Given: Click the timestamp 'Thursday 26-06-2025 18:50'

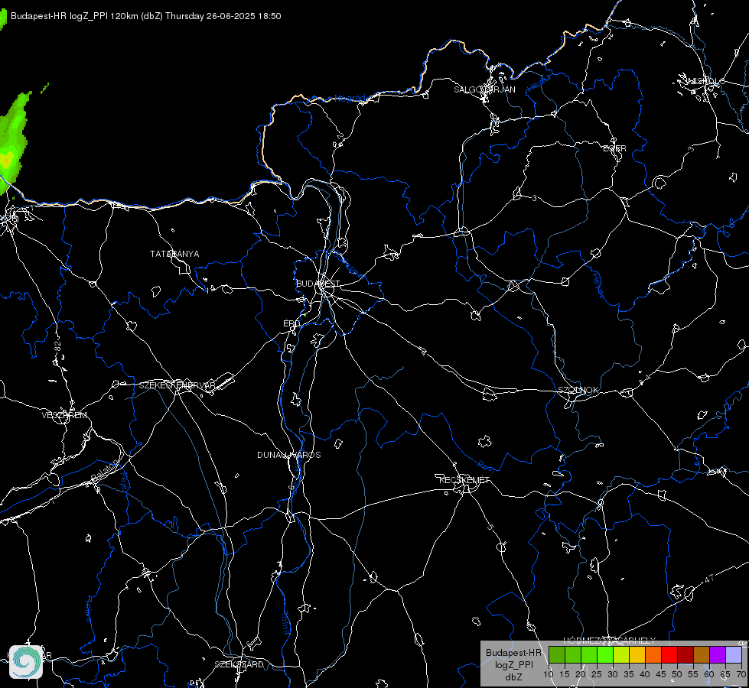Looking at the screenshot, I should (223, 16).
